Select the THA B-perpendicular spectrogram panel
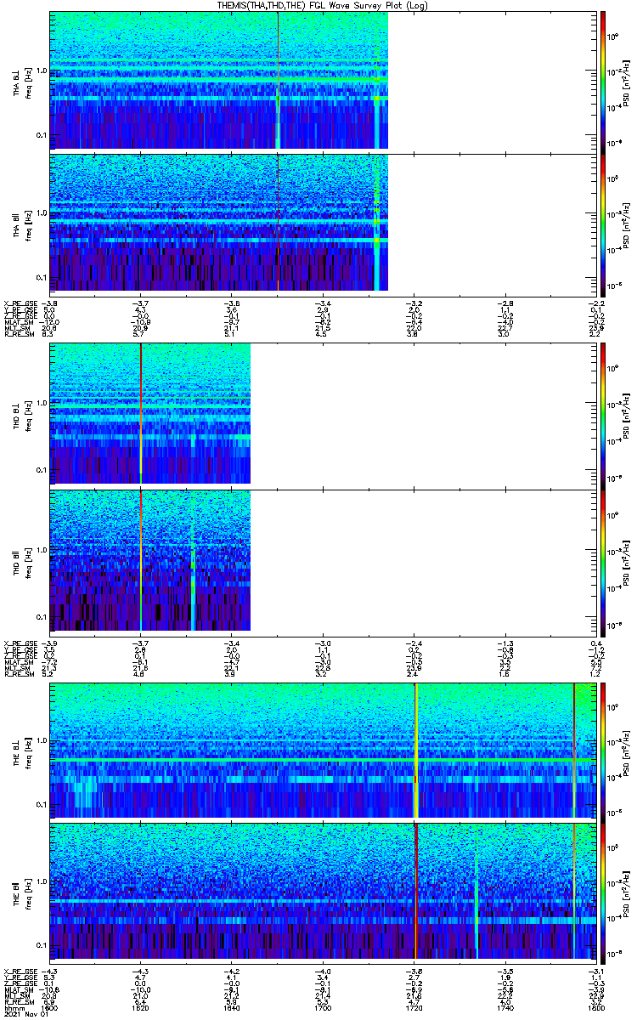Screen dimensions: 637x1020 click(x=321, y=81)
